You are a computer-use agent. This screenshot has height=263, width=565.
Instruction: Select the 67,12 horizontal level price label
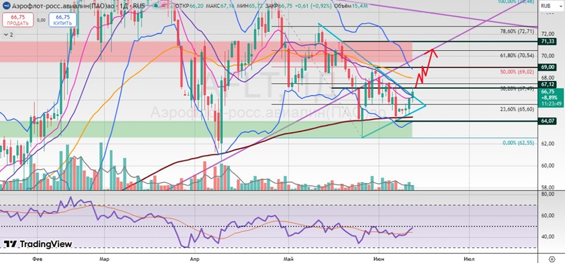click(x=546, y=84)
